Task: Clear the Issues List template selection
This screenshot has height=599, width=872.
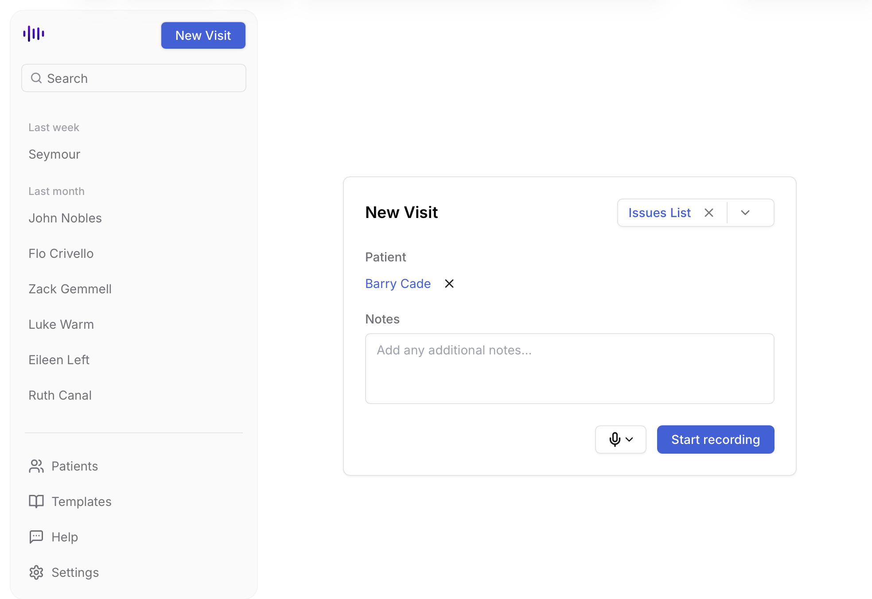Action: click(709, 213)
